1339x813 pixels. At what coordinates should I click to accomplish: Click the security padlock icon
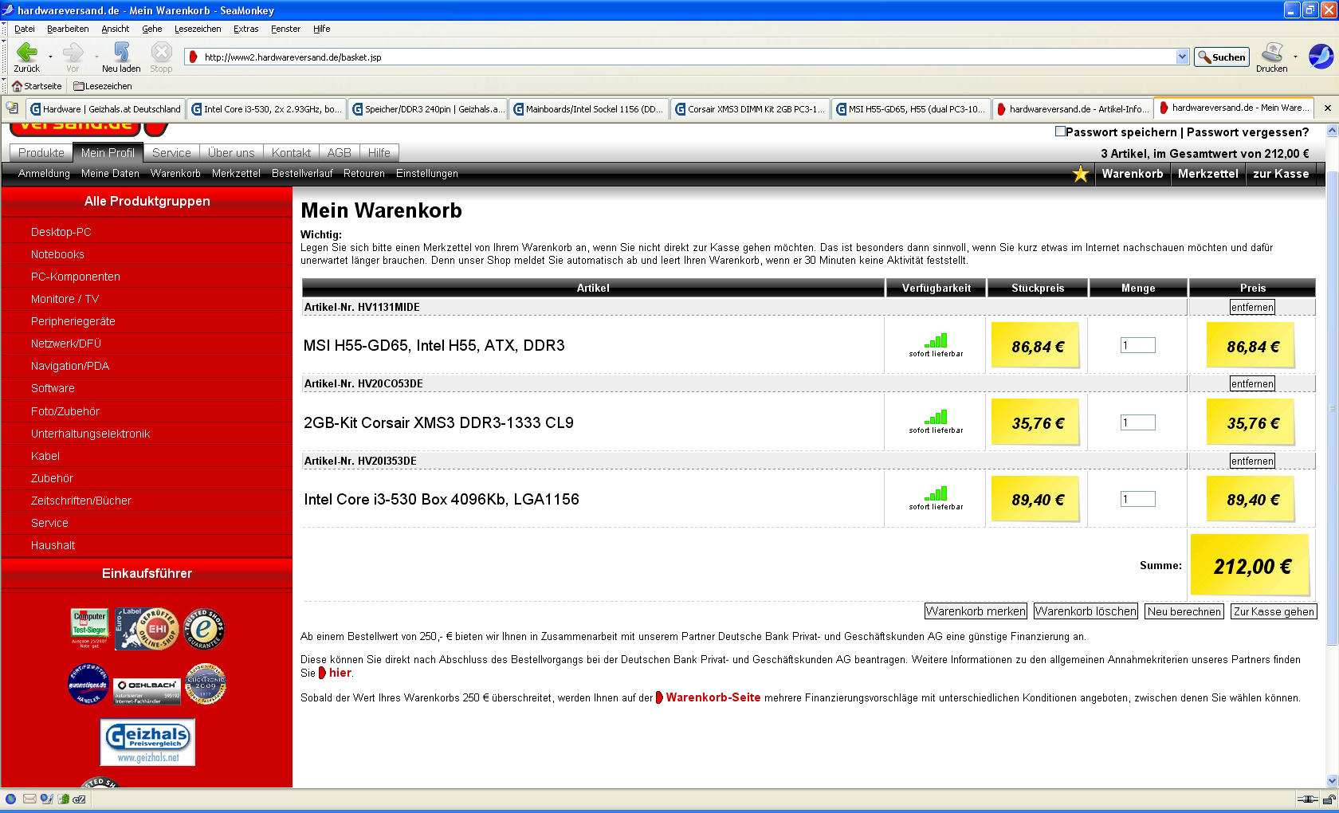tap(1329, 799)
